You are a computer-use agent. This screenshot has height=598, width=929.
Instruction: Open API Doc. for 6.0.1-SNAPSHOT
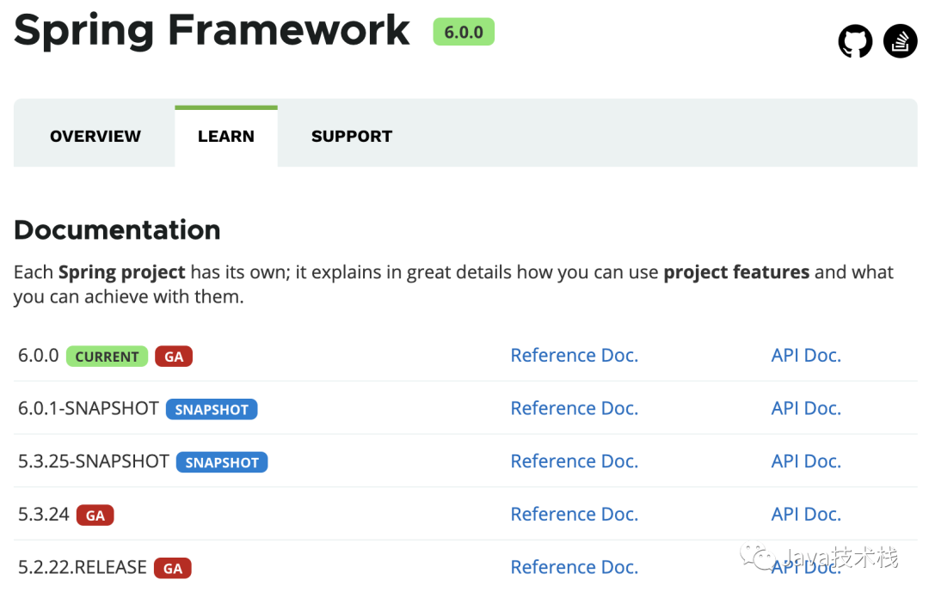coord(806,408)
